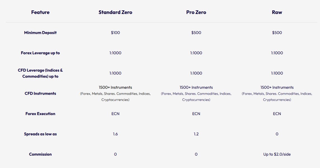Select the Minimum Deposit row label

tap(40, 33)
